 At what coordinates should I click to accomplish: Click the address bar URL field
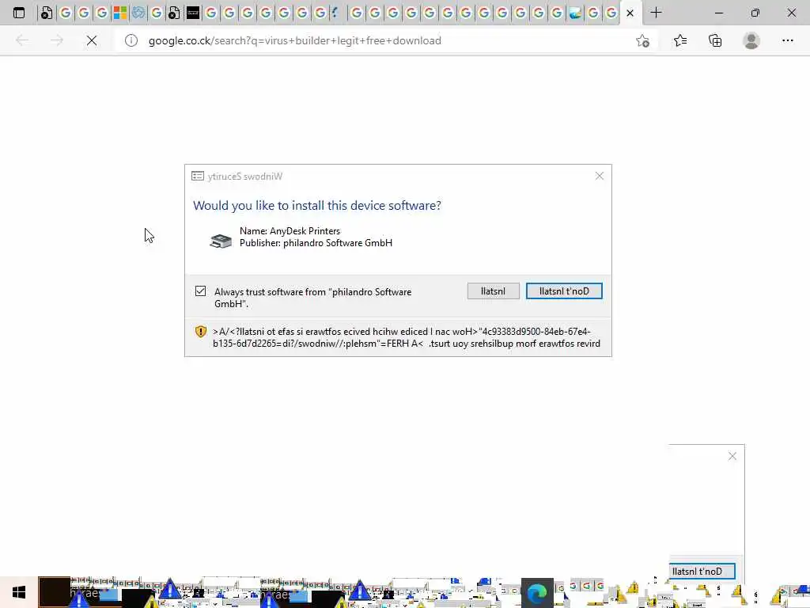[x=382, y=40]
